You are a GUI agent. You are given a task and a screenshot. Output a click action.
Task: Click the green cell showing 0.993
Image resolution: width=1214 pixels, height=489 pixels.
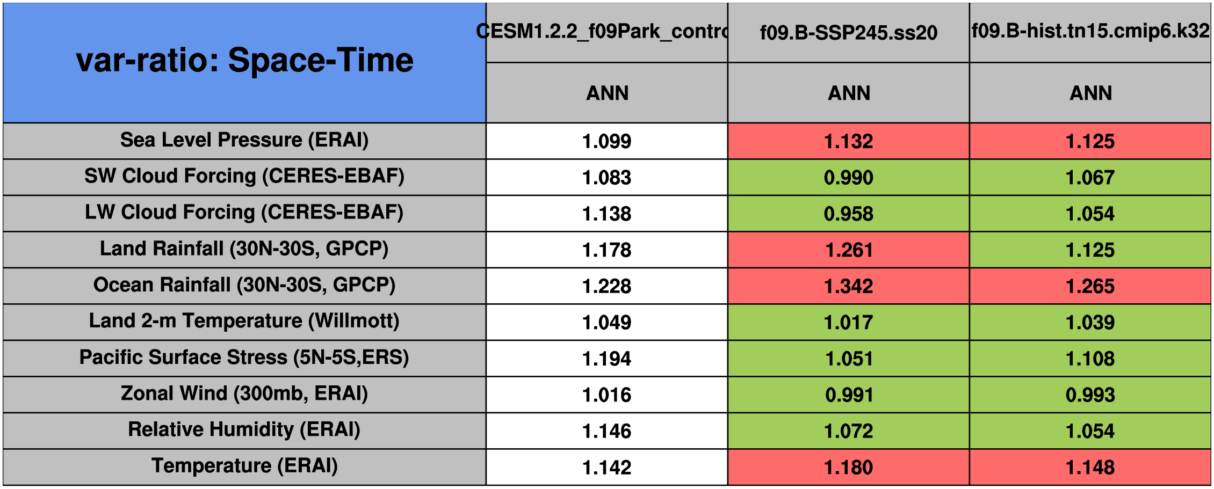[x=1090, y=395]
